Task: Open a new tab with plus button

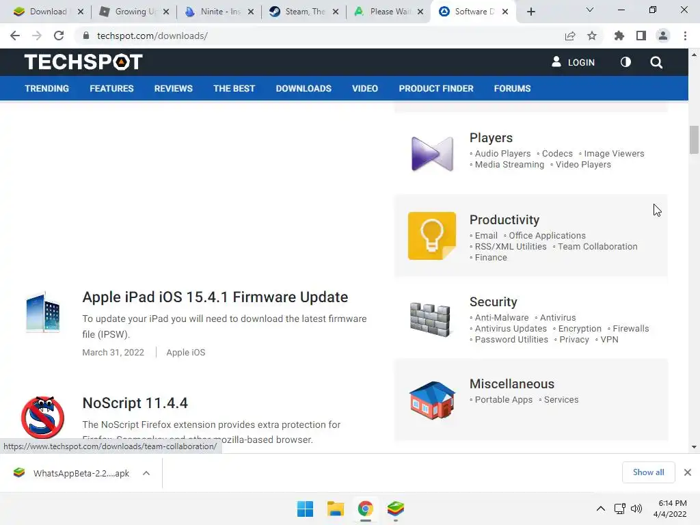Action: click(x=530, y=12)
